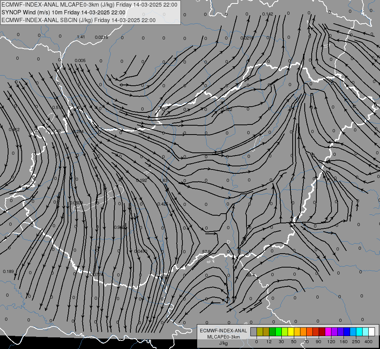Click the ECMWF-INDEX-ANAL SBCIN header line

[78, 20]
